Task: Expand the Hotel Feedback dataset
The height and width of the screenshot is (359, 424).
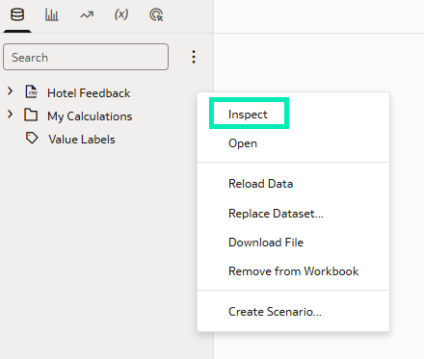Action: click(x=11, y=91)
